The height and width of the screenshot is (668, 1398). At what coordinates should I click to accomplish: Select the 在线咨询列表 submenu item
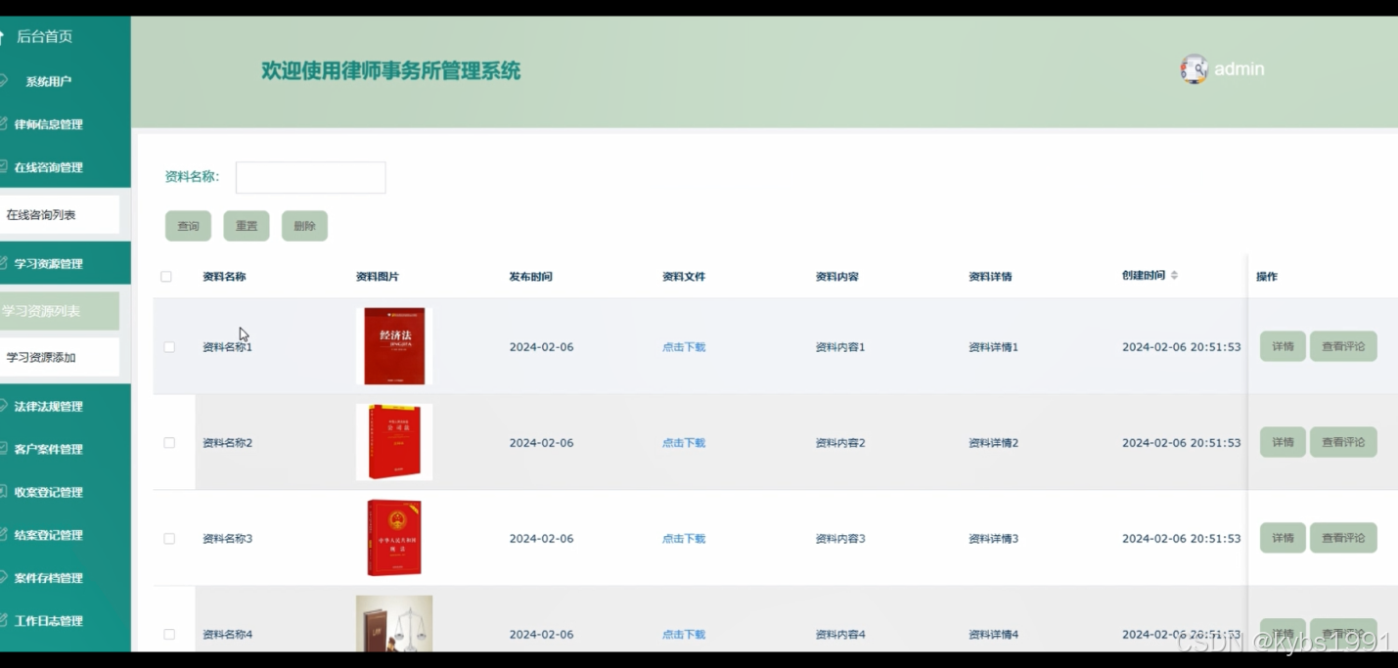60,215
